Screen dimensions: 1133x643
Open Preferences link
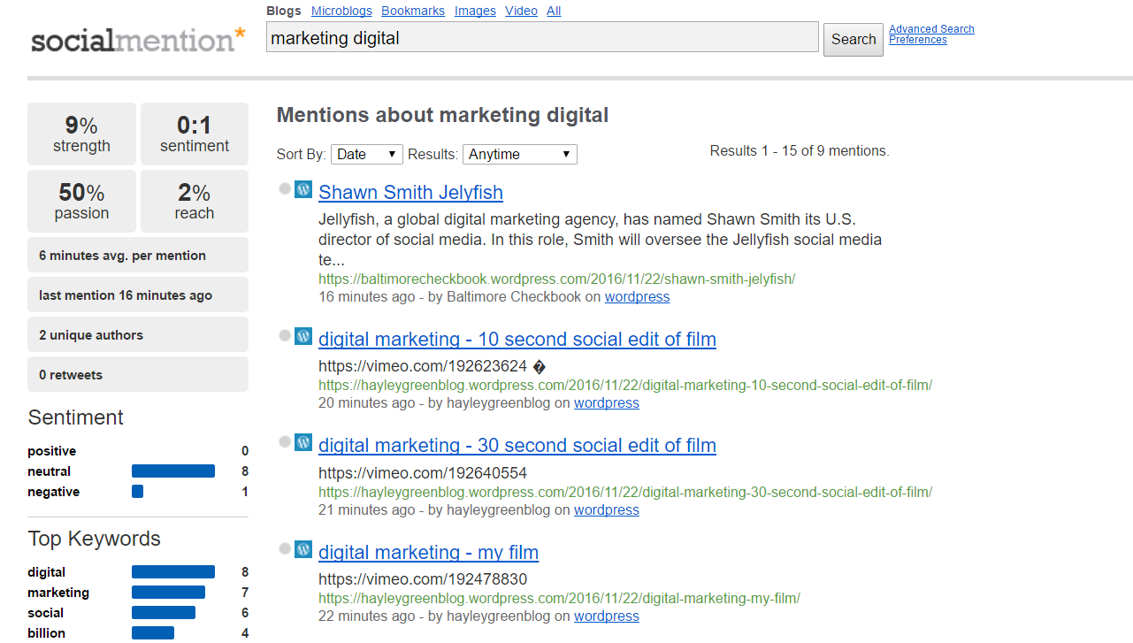pyautogui.click(x=918, y=40)
